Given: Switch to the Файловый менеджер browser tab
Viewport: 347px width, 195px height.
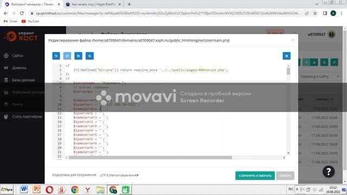Looking at the screenshot, I should pos(33,4).
